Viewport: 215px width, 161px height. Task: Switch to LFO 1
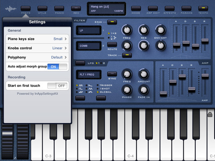98,63
